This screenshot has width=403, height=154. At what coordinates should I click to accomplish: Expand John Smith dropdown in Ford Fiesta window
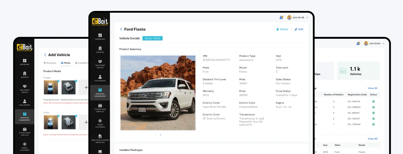pos(307,17)
